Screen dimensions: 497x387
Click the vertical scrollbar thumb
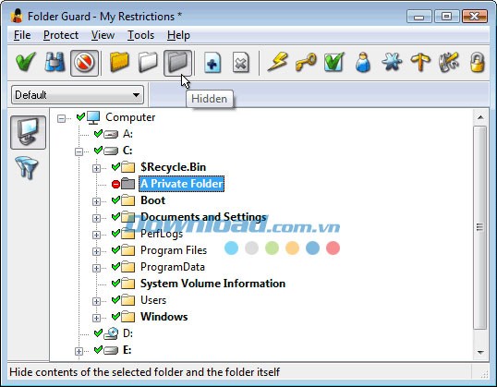[x=480, y=227]
